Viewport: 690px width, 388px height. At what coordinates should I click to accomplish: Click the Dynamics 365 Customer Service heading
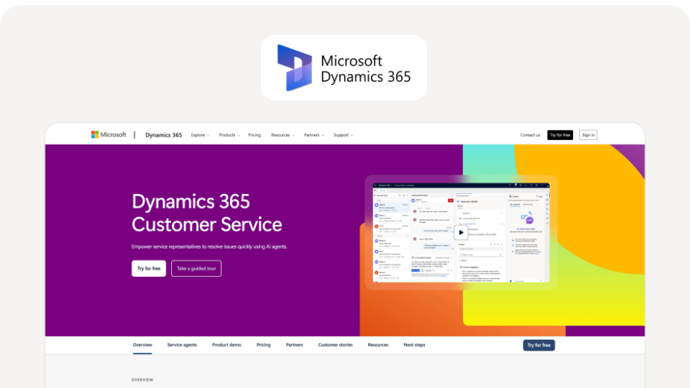tap(207, 213)
